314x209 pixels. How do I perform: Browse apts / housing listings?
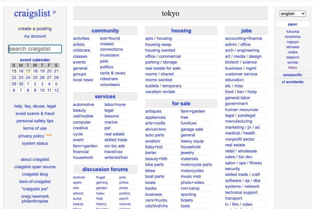pyautogui.click(x=158, y=38)
